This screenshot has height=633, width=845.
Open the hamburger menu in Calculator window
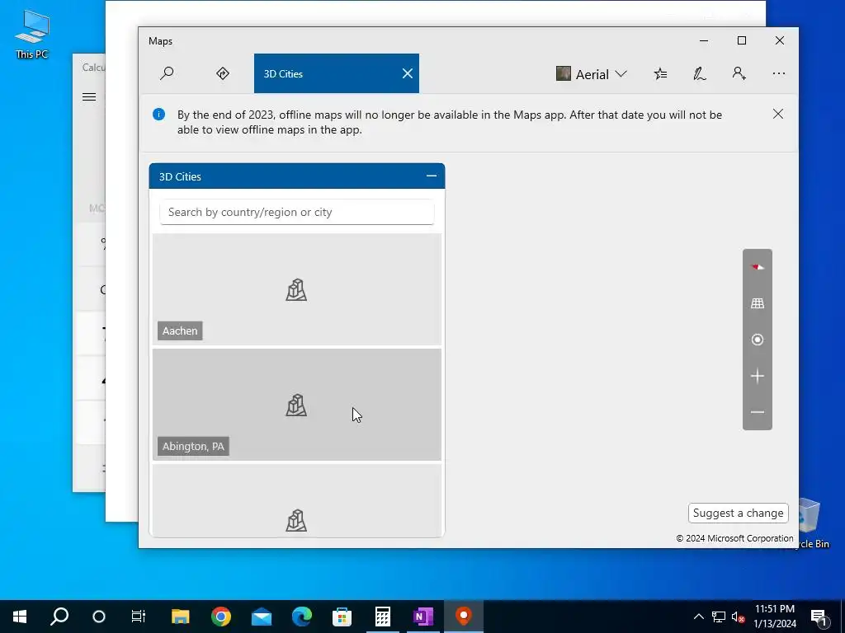point(89,97)
